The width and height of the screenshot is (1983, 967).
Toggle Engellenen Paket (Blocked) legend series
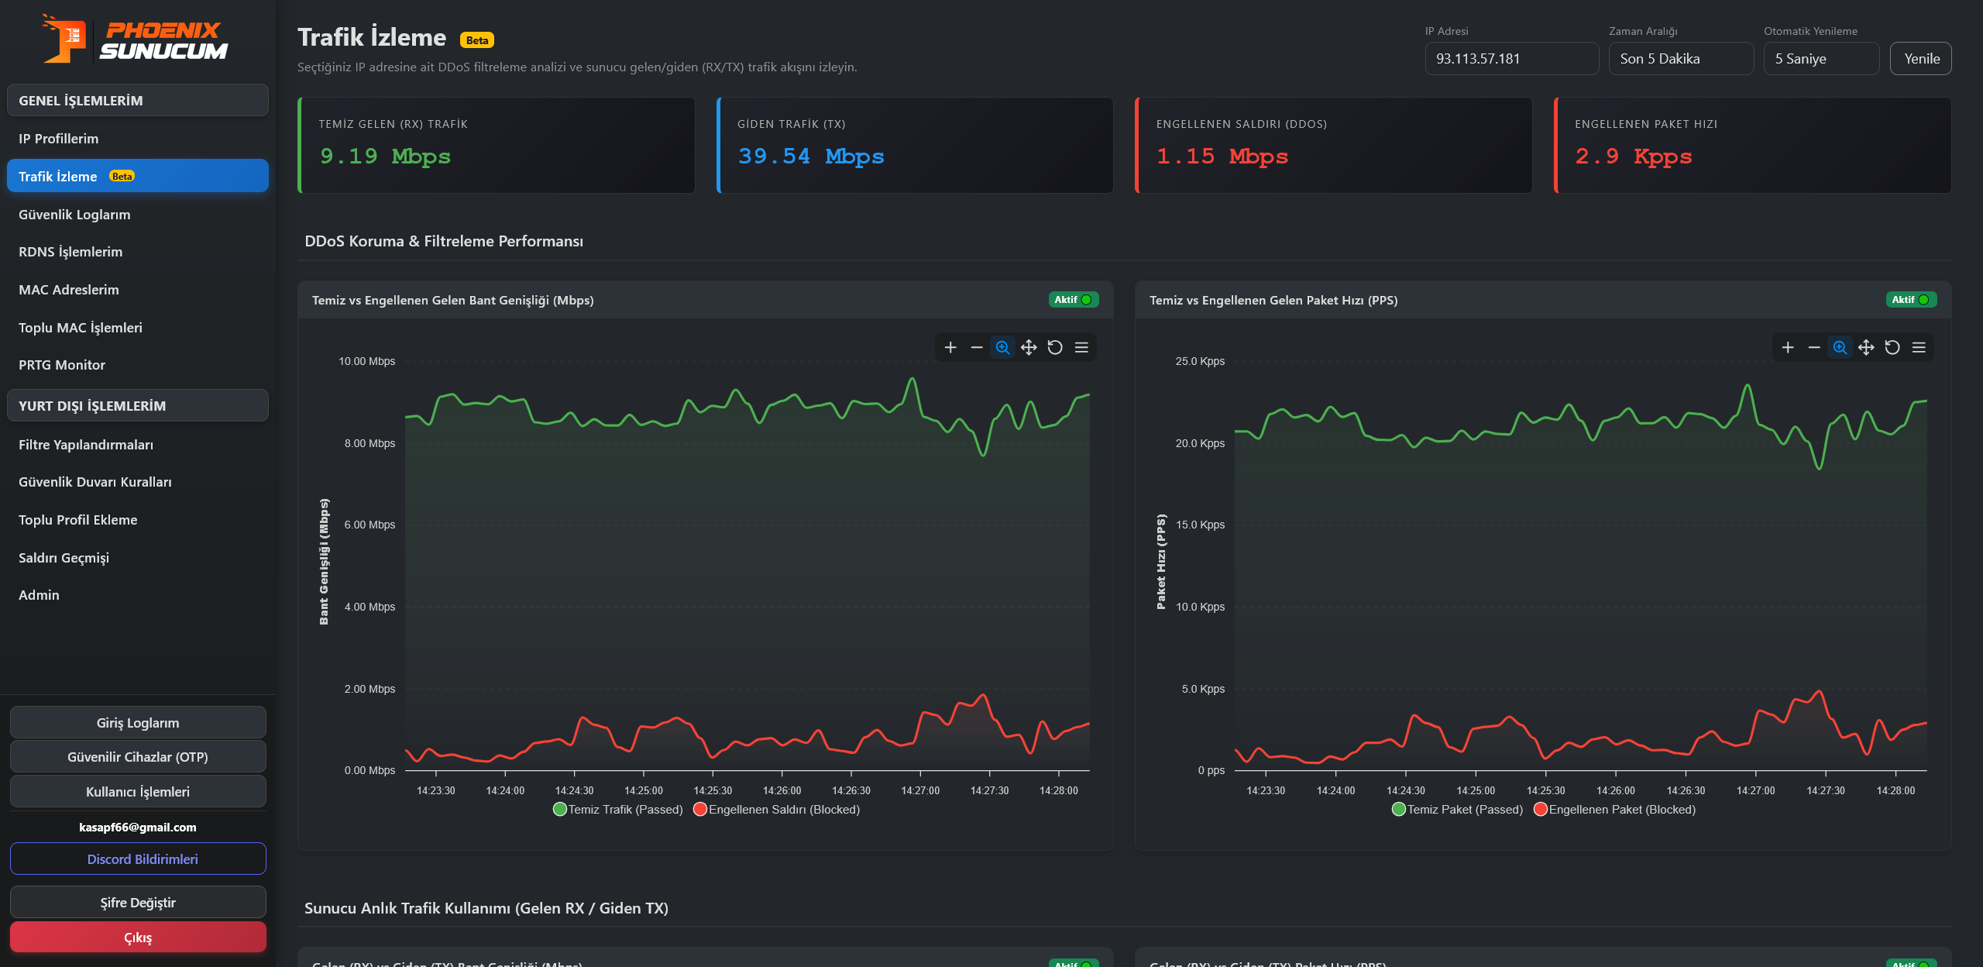click(1615, 810)
